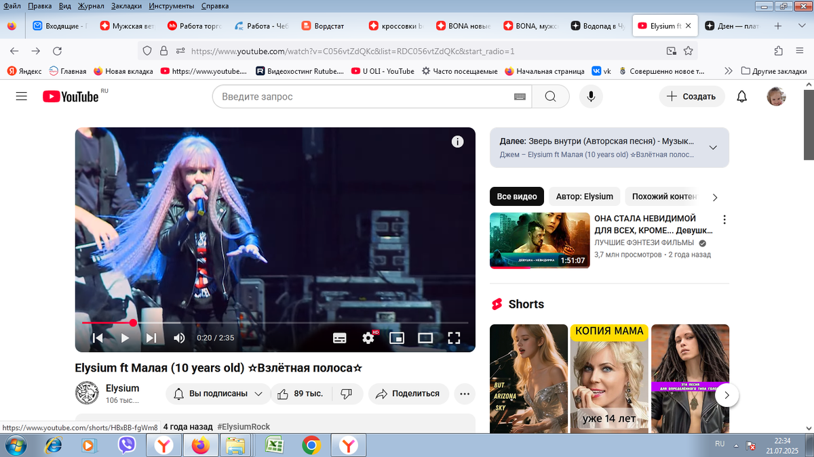
Task: Start voice search with the microphone
Action: (591, 97)
